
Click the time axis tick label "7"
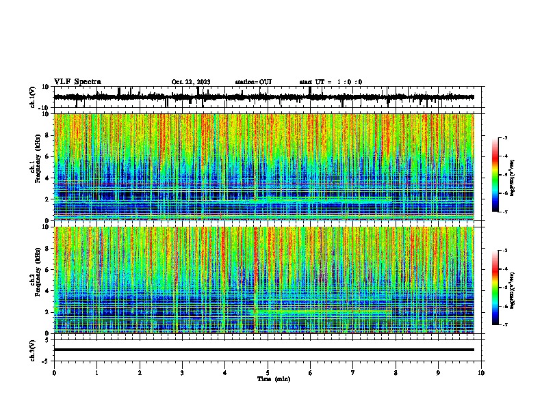(x=353, y=373)
